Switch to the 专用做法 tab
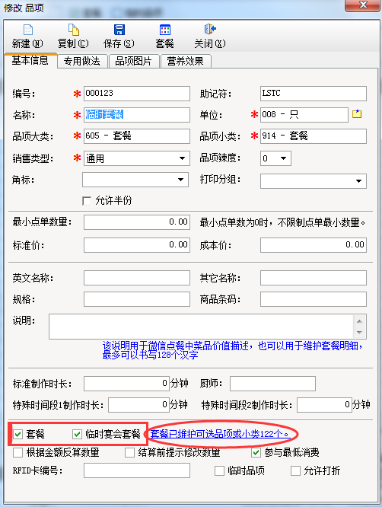Viewport: 382px width, 507px height. (x=82, y=61)
